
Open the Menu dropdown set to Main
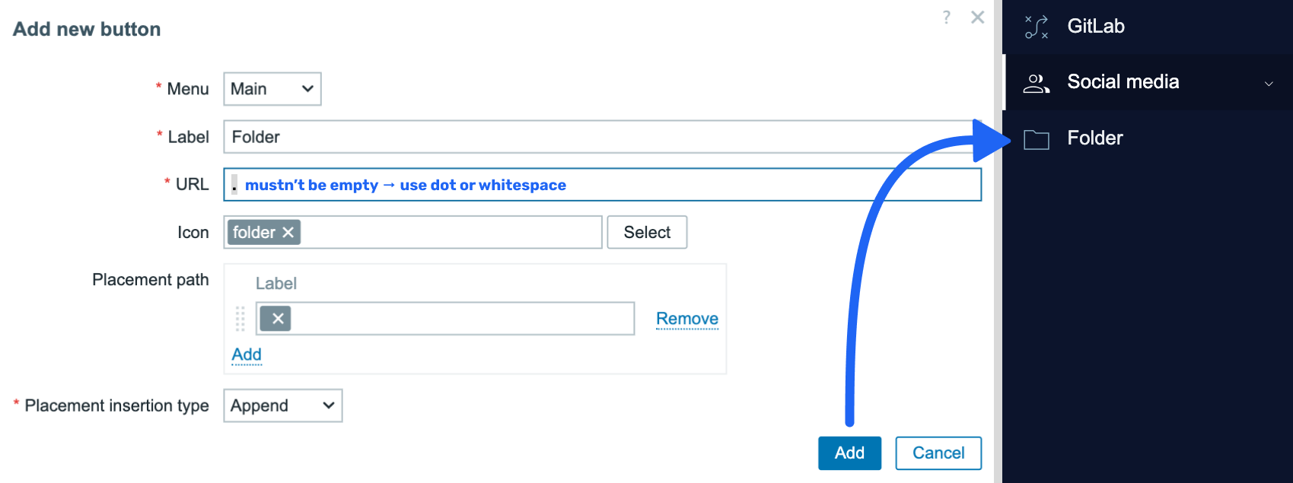point(272,89)
